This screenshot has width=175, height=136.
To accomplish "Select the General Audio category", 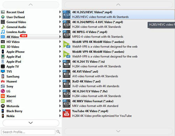I will coord(31,27).
